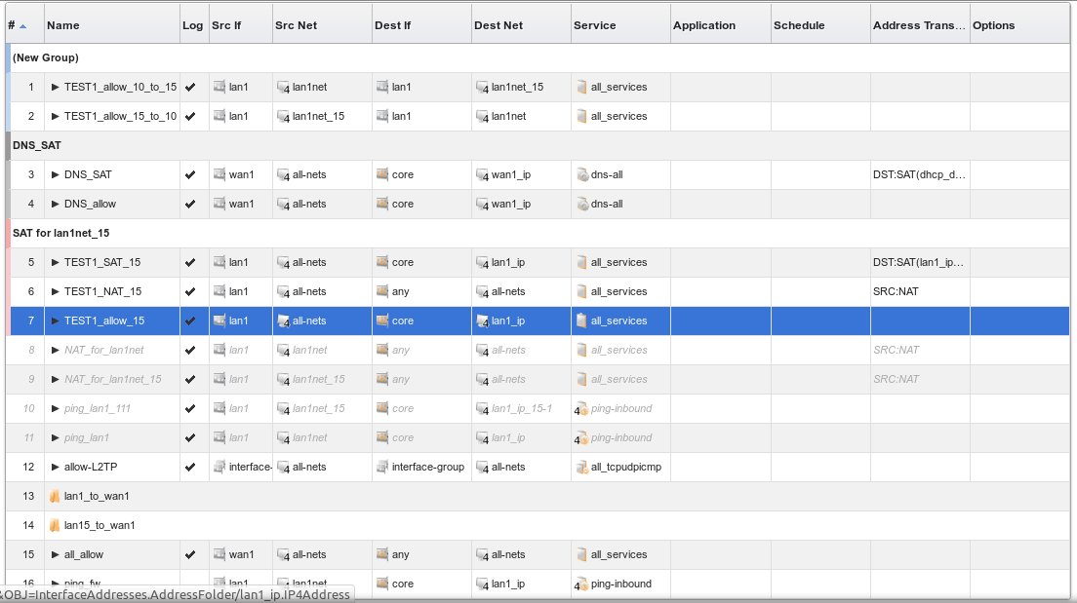This screenshot has width=1077, height=603.
Task: Sort by the Service column header
Action: pyautogui.click(x=594, y=25)
